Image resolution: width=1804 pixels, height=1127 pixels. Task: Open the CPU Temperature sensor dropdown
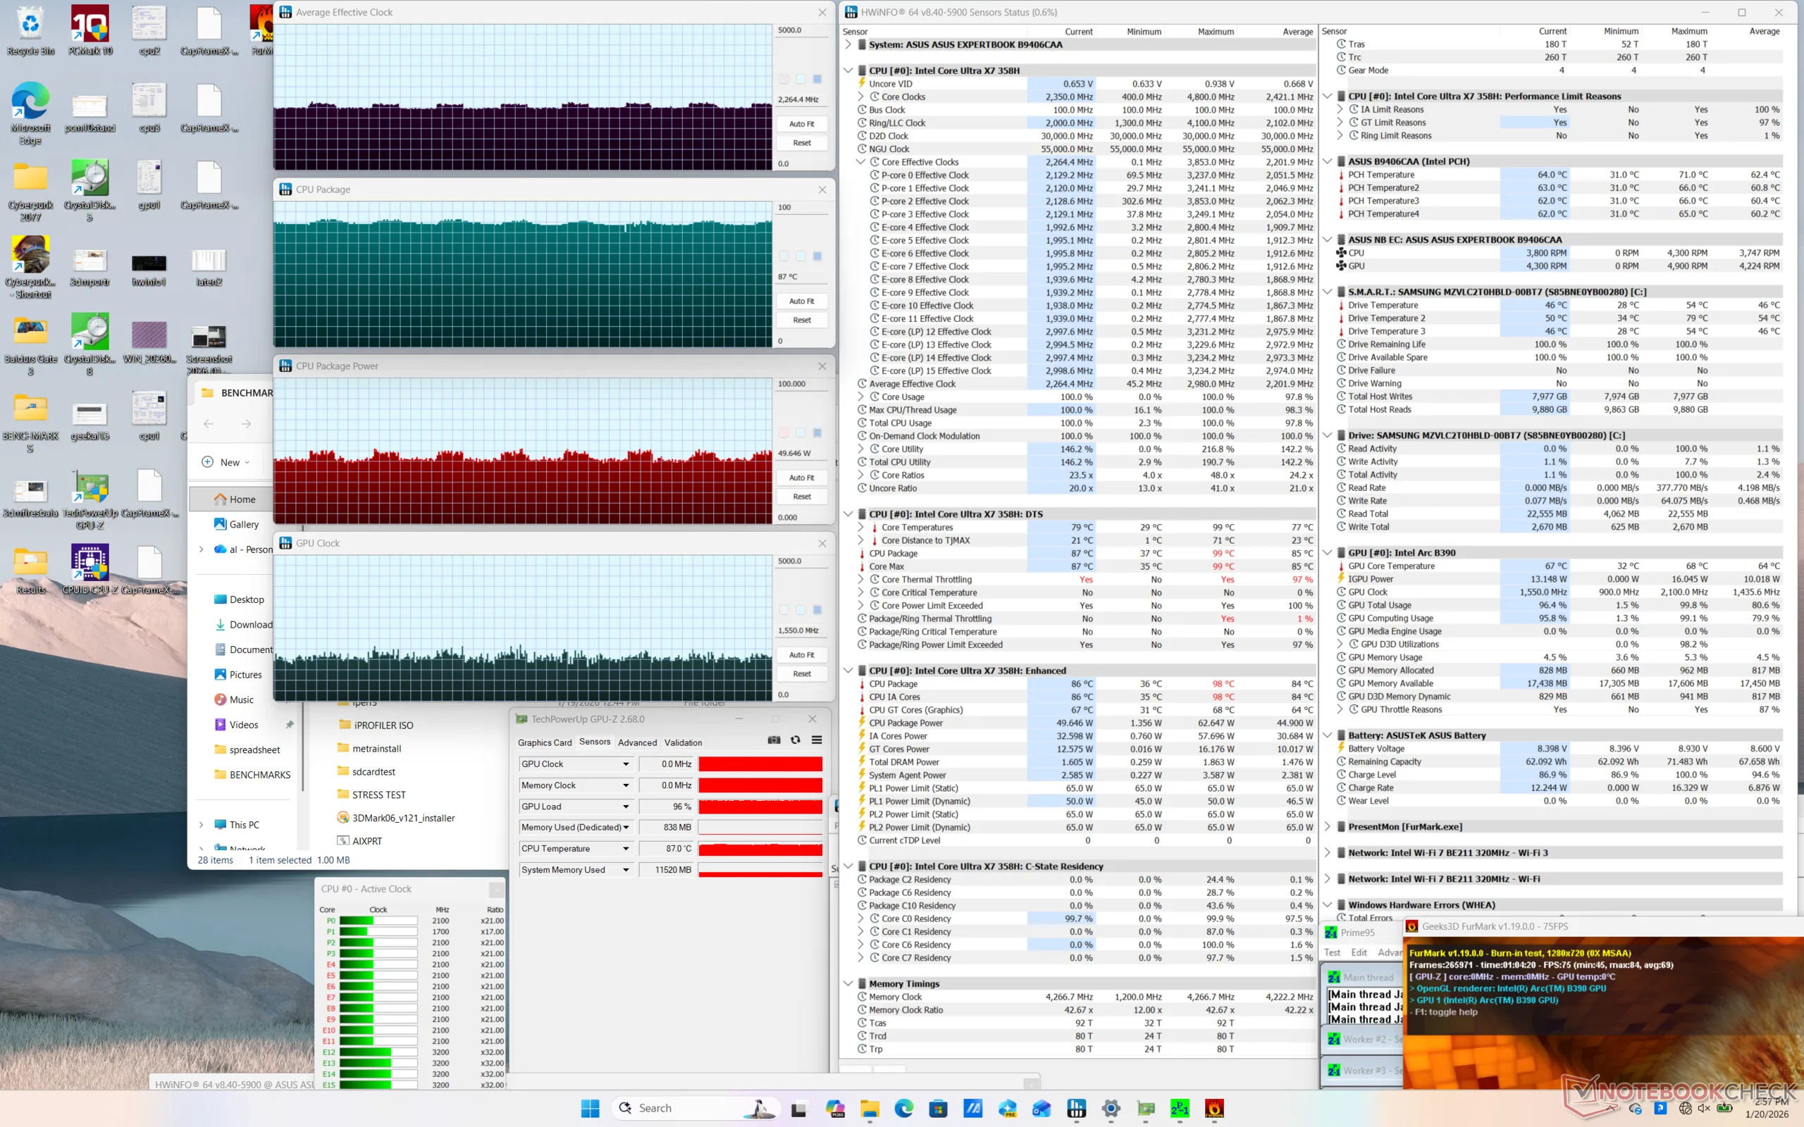[626, 849]
